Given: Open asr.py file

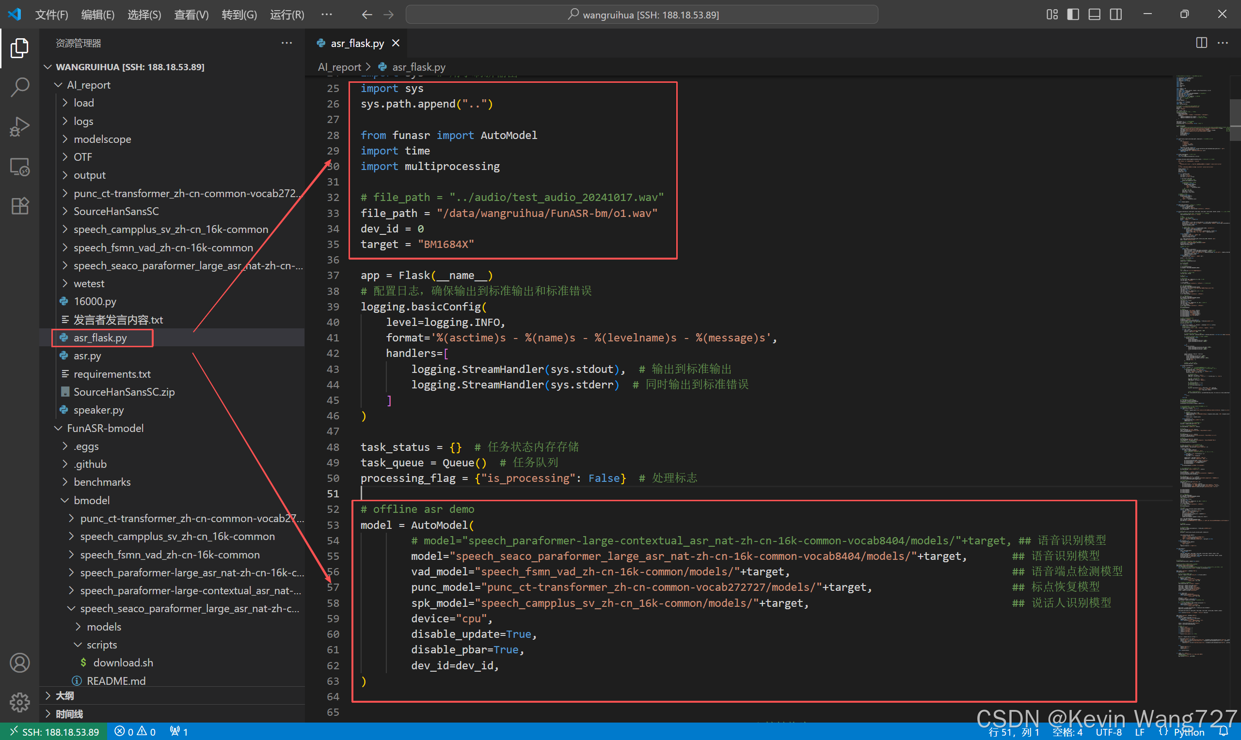Looking at the screenshot, I should pyautogui.click(x=172, y=355).
